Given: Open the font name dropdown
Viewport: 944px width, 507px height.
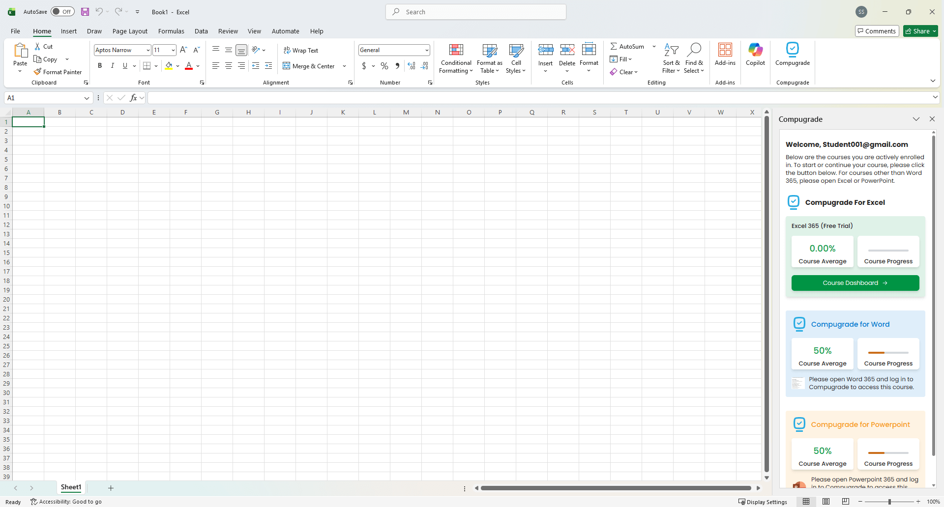Looking at the screenshot, I should click(x=147, y=50).
